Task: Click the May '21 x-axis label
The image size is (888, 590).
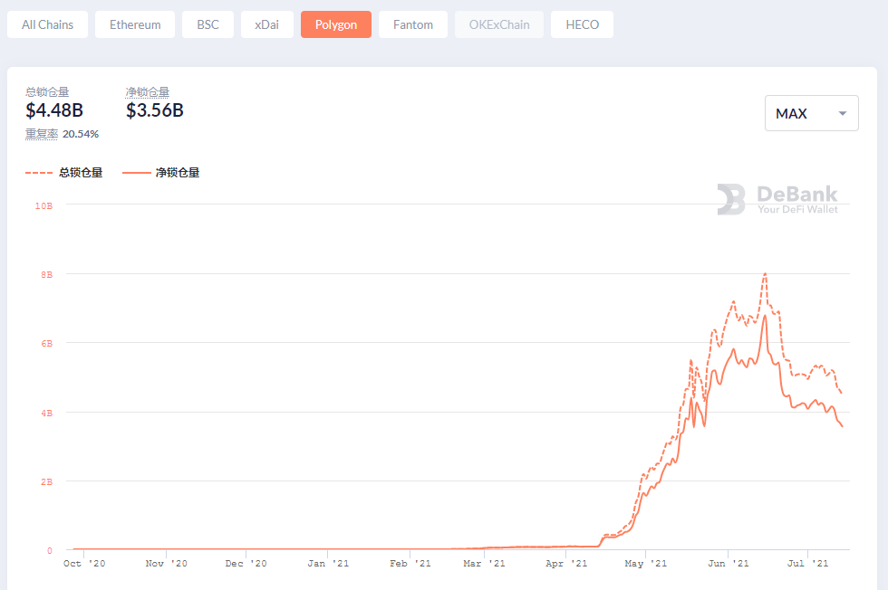Action: click(x=644, y=564)
